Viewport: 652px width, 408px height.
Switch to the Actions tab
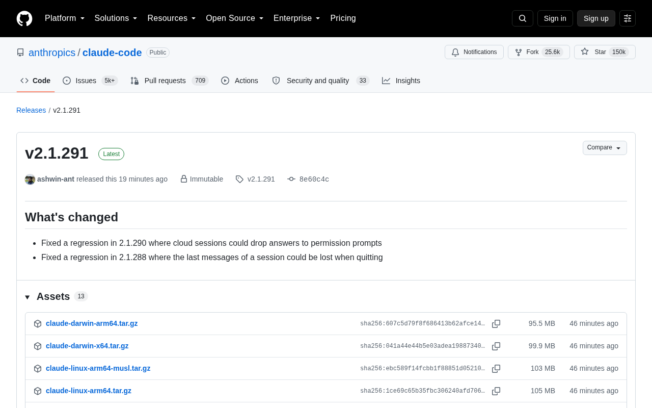[239, 81]
